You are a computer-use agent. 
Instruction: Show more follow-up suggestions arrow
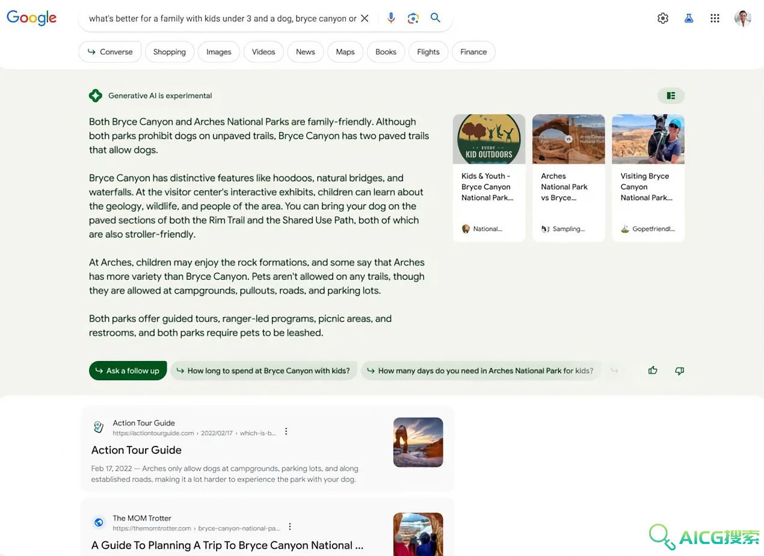tap(614, 371)
